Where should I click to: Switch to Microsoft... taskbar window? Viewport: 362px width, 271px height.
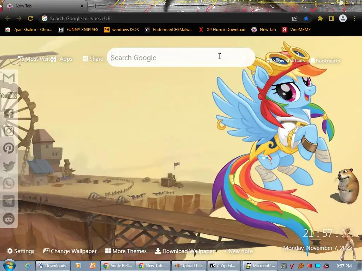click(x=261, y=266)
